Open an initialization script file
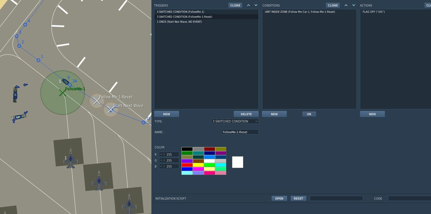 coord(279,199)
